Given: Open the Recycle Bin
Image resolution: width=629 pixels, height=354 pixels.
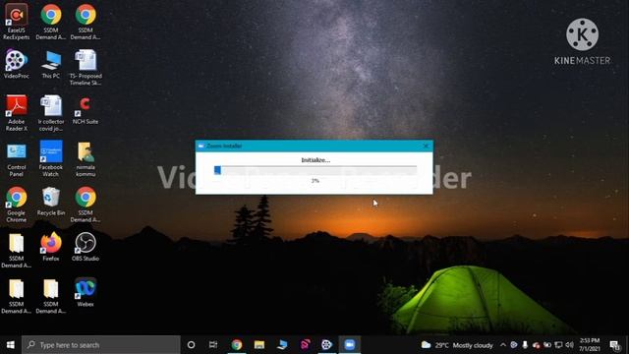Looking at the screenshot, I should pos(51,201).
